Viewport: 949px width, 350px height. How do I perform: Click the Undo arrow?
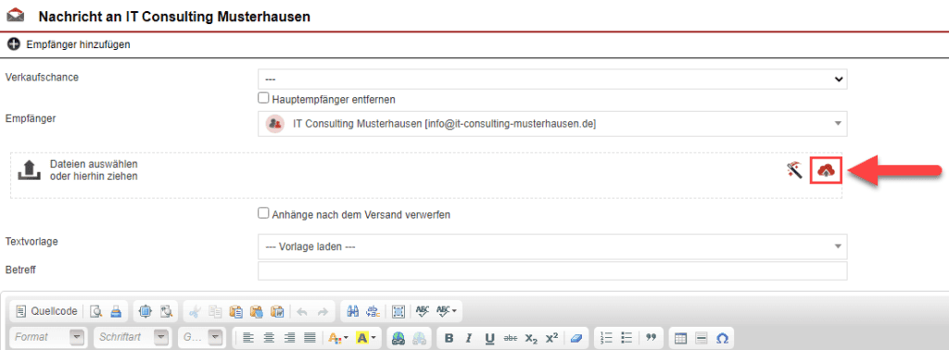pyautogui.click(x=302, y=312)
